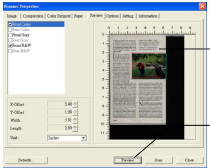Click the Y-Offset value field
This screenshot has height=168, width=210.
point(60,112)
